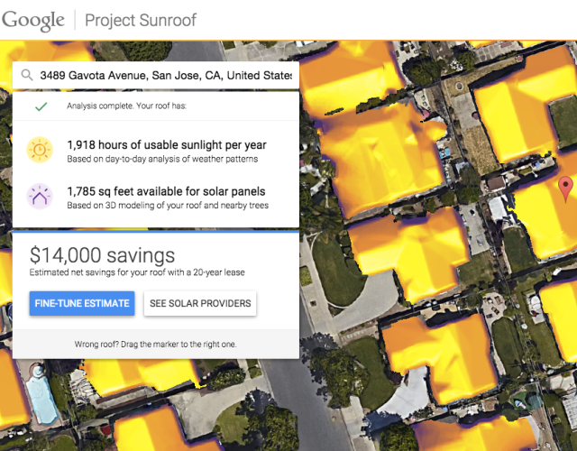Select the red location marker on map
Viewport: 577px width, 451px height.
(x=565, y=189)
